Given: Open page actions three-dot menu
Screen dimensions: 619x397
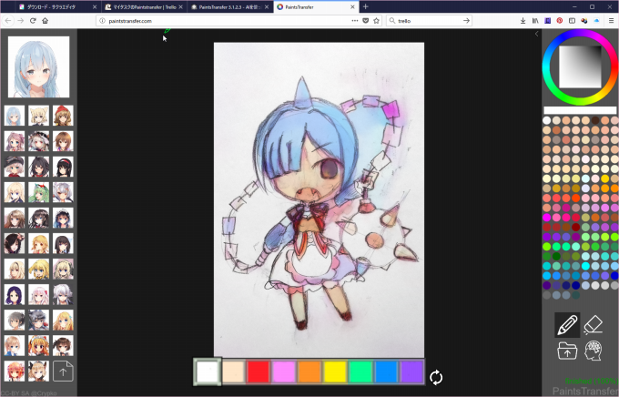Looking at the screenshot, I should [355, 21].
